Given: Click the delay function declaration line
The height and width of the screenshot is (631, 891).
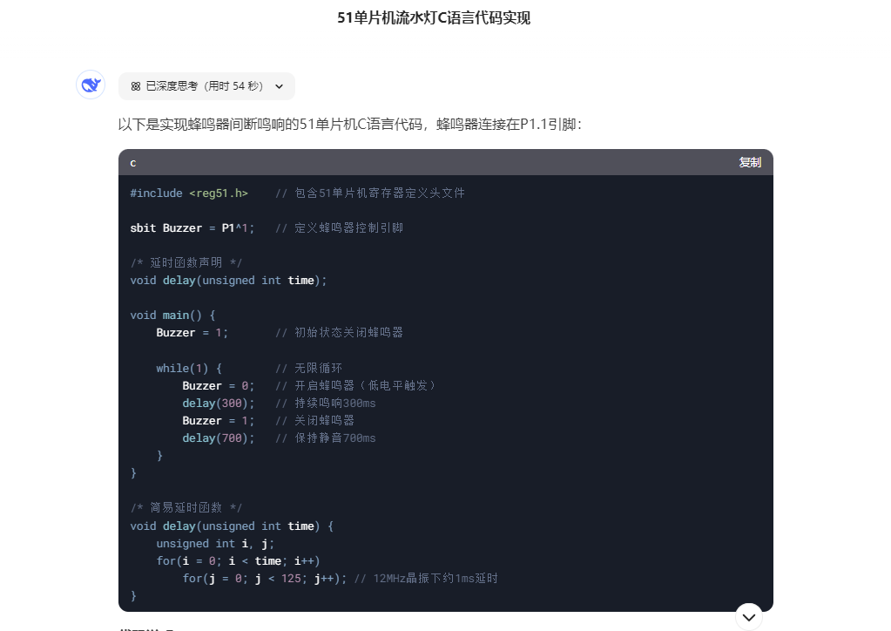Looking at the screenshot, I should click(228, 281).
